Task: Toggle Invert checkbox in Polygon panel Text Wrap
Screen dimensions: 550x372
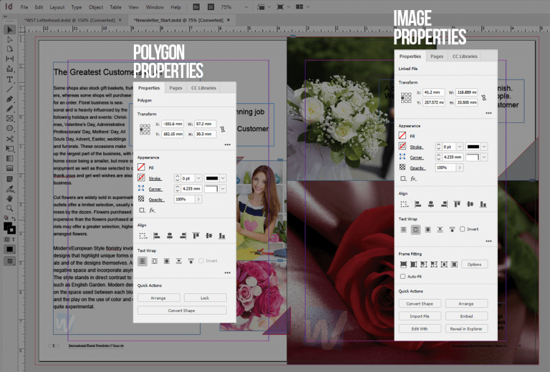Action: [x=201, y=261]
